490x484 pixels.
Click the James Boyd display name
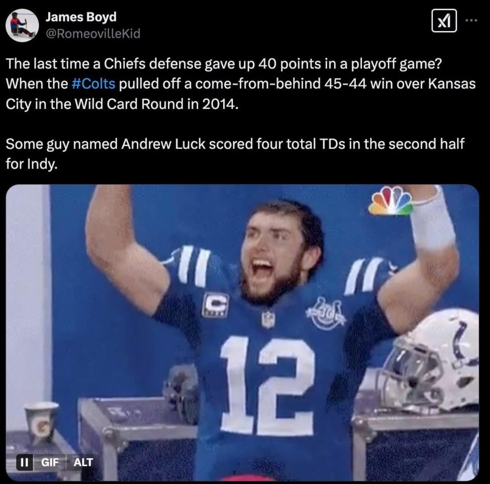(x=81, y=17)
